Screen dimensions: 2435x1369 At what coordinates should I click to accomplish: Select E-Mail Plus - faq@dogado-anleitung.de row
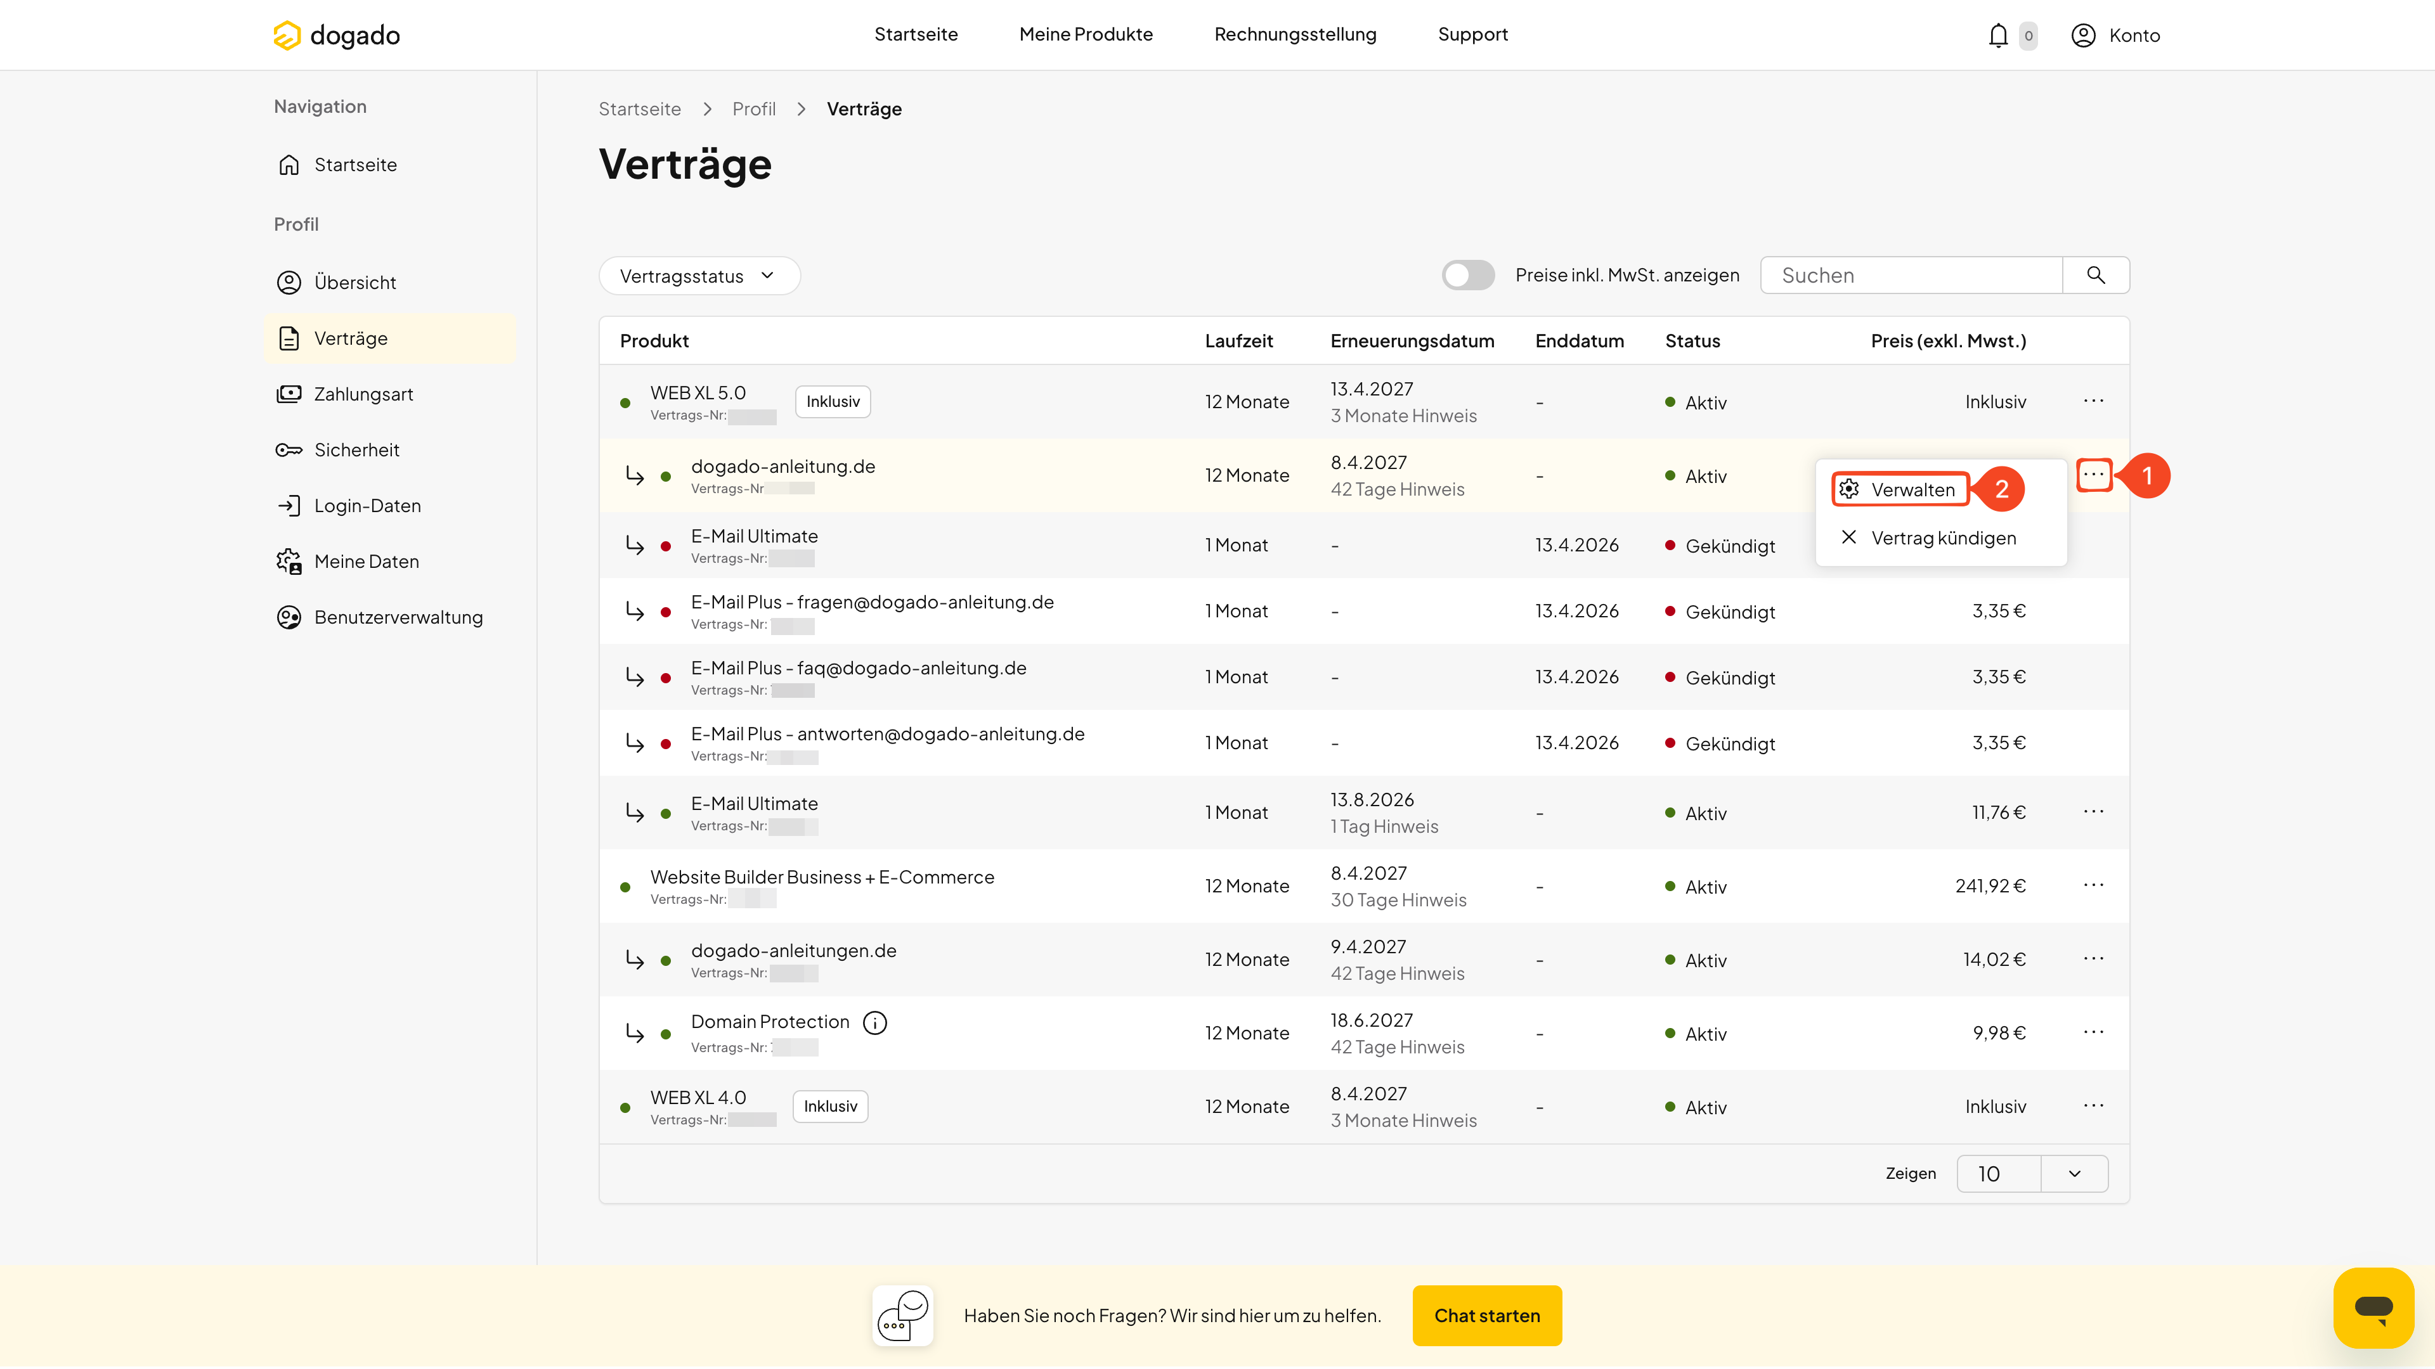(1364, 678)
